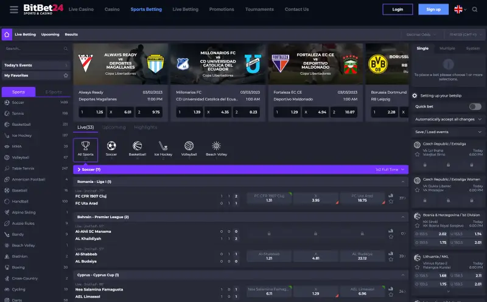The image size is (487, 302).
Task: Click the BitBet24 logo
Action: 43,9
